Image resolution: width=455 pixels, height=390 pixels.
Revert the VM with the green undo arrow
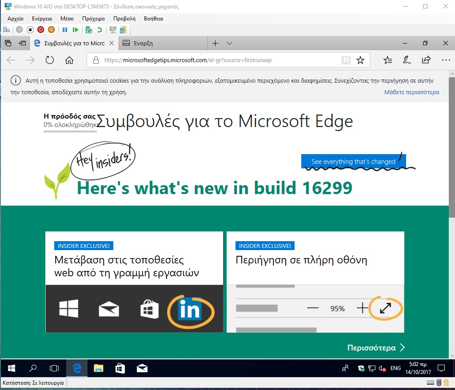click(x=100, y=30)
